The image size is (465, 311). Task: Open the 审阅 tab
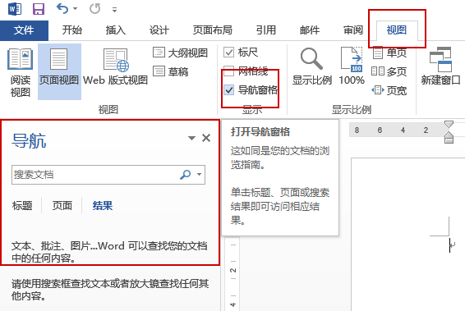point(353,30)
